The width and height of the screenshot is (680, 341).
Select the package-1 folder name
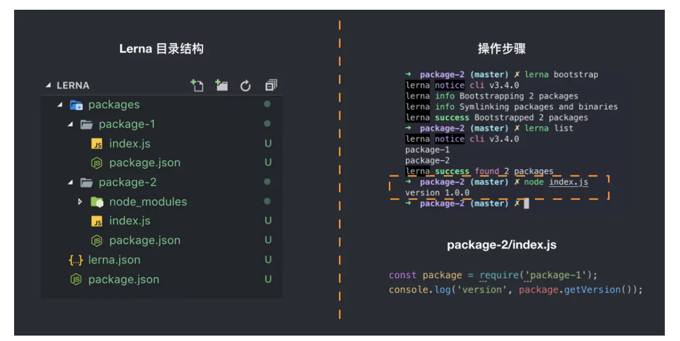click(x=127, y=124)
